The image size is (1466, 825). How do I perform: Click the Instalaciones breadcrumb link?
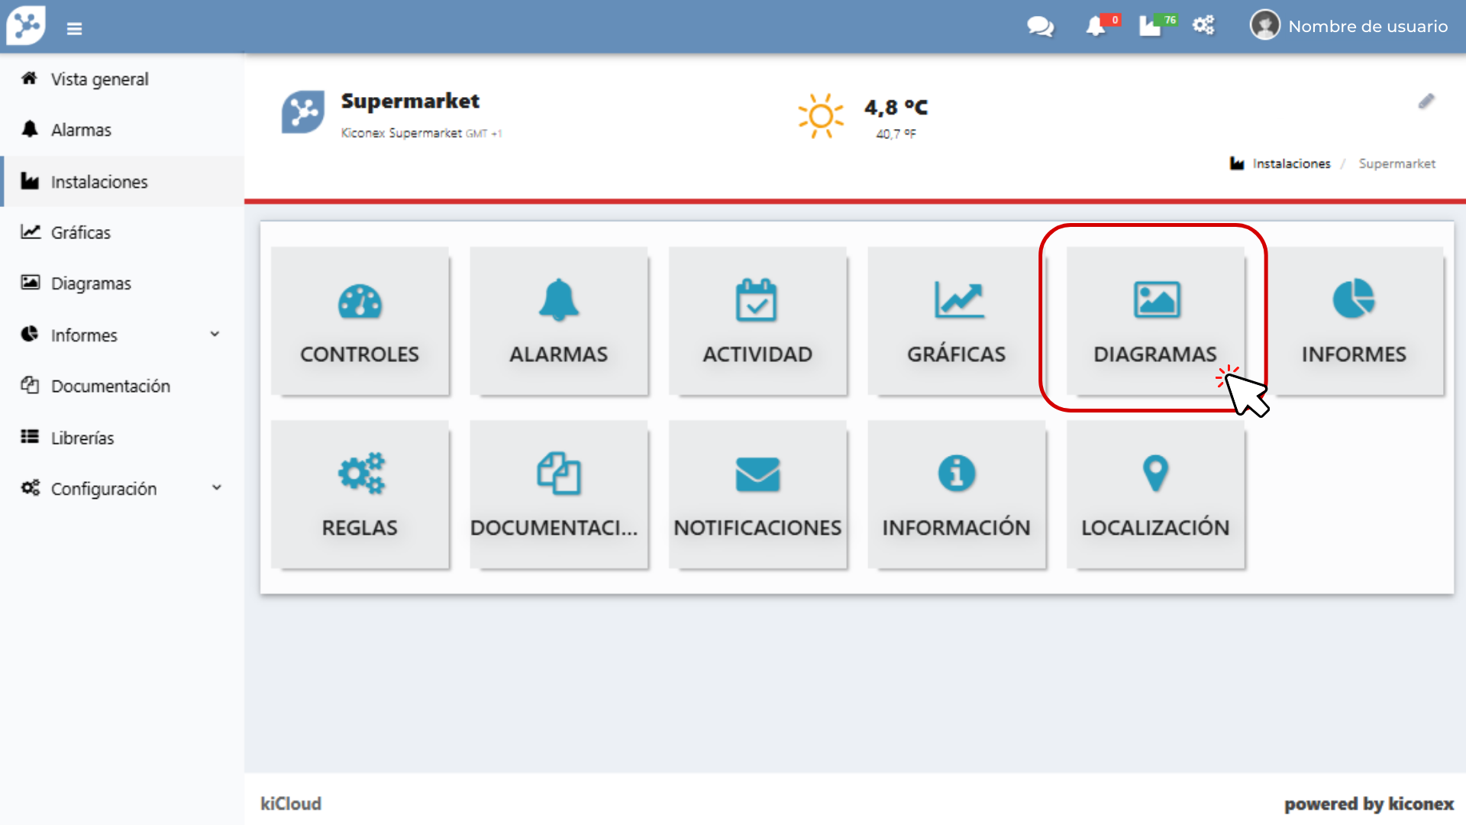(1290, 163)
